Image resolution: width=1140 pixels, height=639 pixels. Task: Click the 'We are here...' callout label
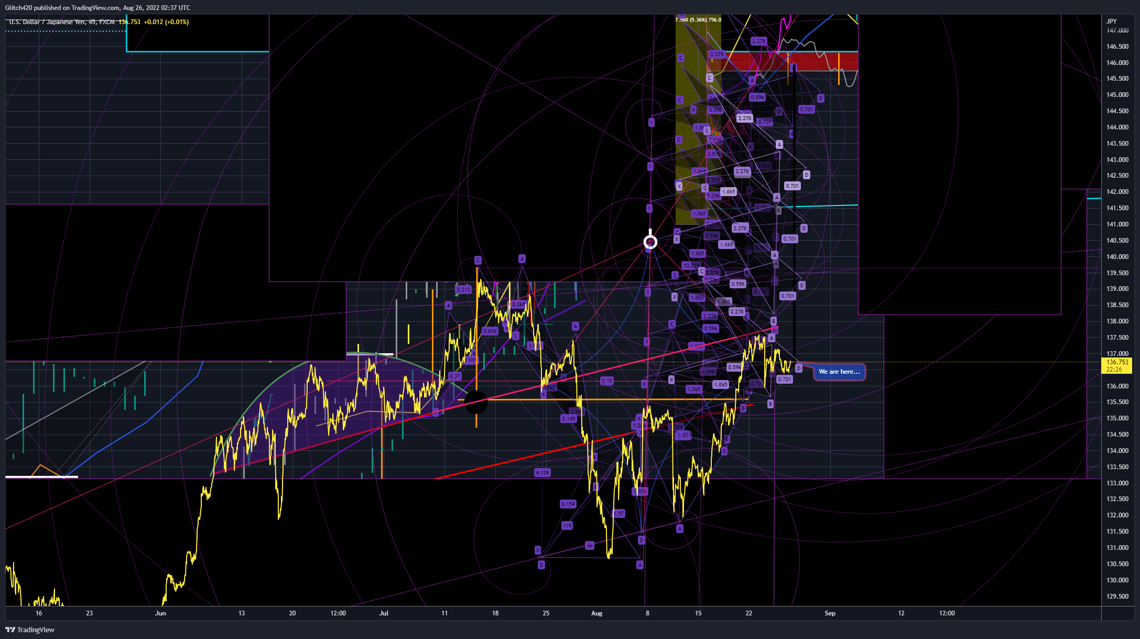pos(839,372)
